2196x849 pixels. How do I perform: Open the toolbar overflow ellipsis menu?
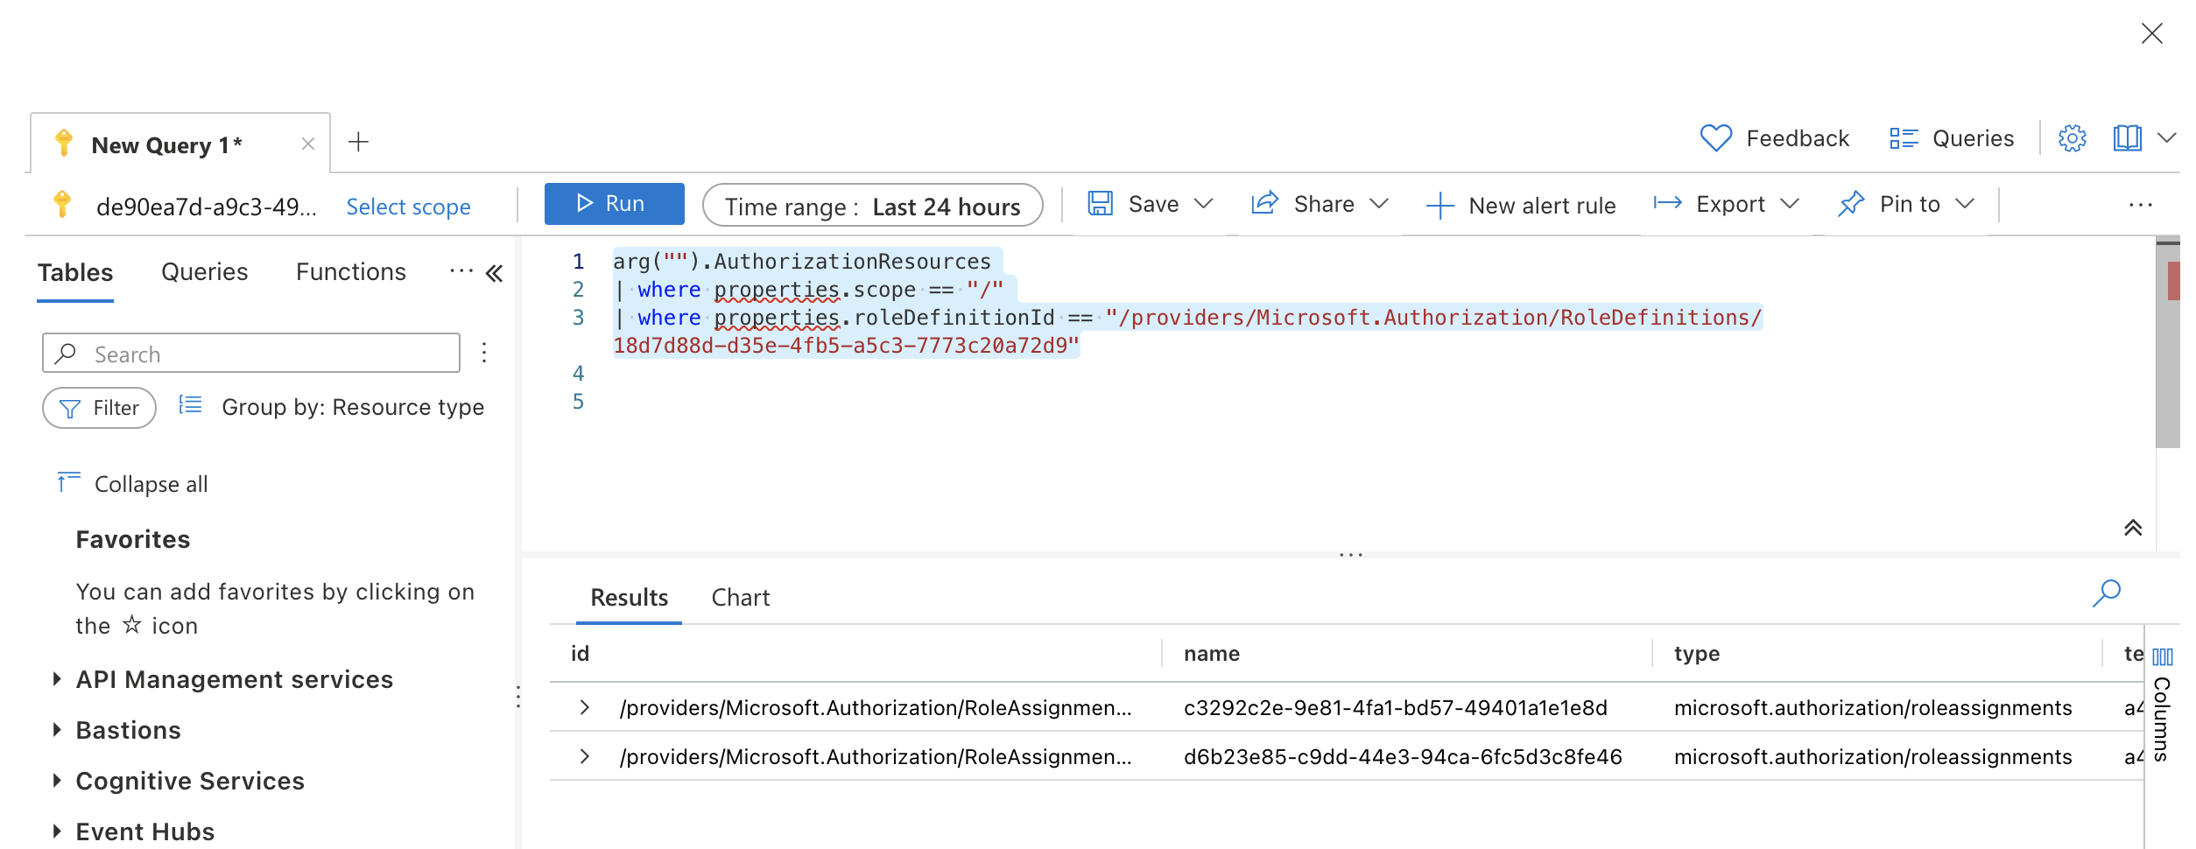coord(2140,205)
